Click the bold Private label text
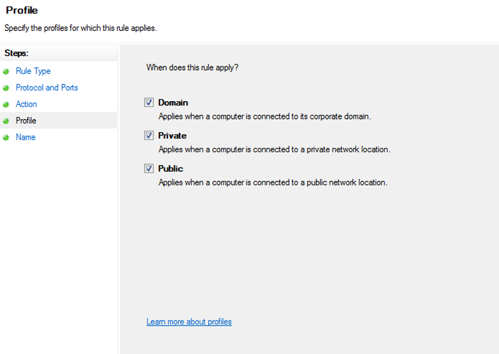Viewport: 499px width, 354px height. coord(172,135)
